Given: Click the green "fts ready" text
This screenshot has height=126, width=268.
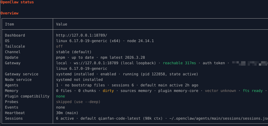Looking at the screenshot, I should [253, 91].
